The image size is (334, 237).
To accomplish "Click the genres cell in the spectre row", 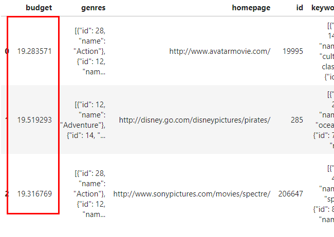I will coord(89,193).
